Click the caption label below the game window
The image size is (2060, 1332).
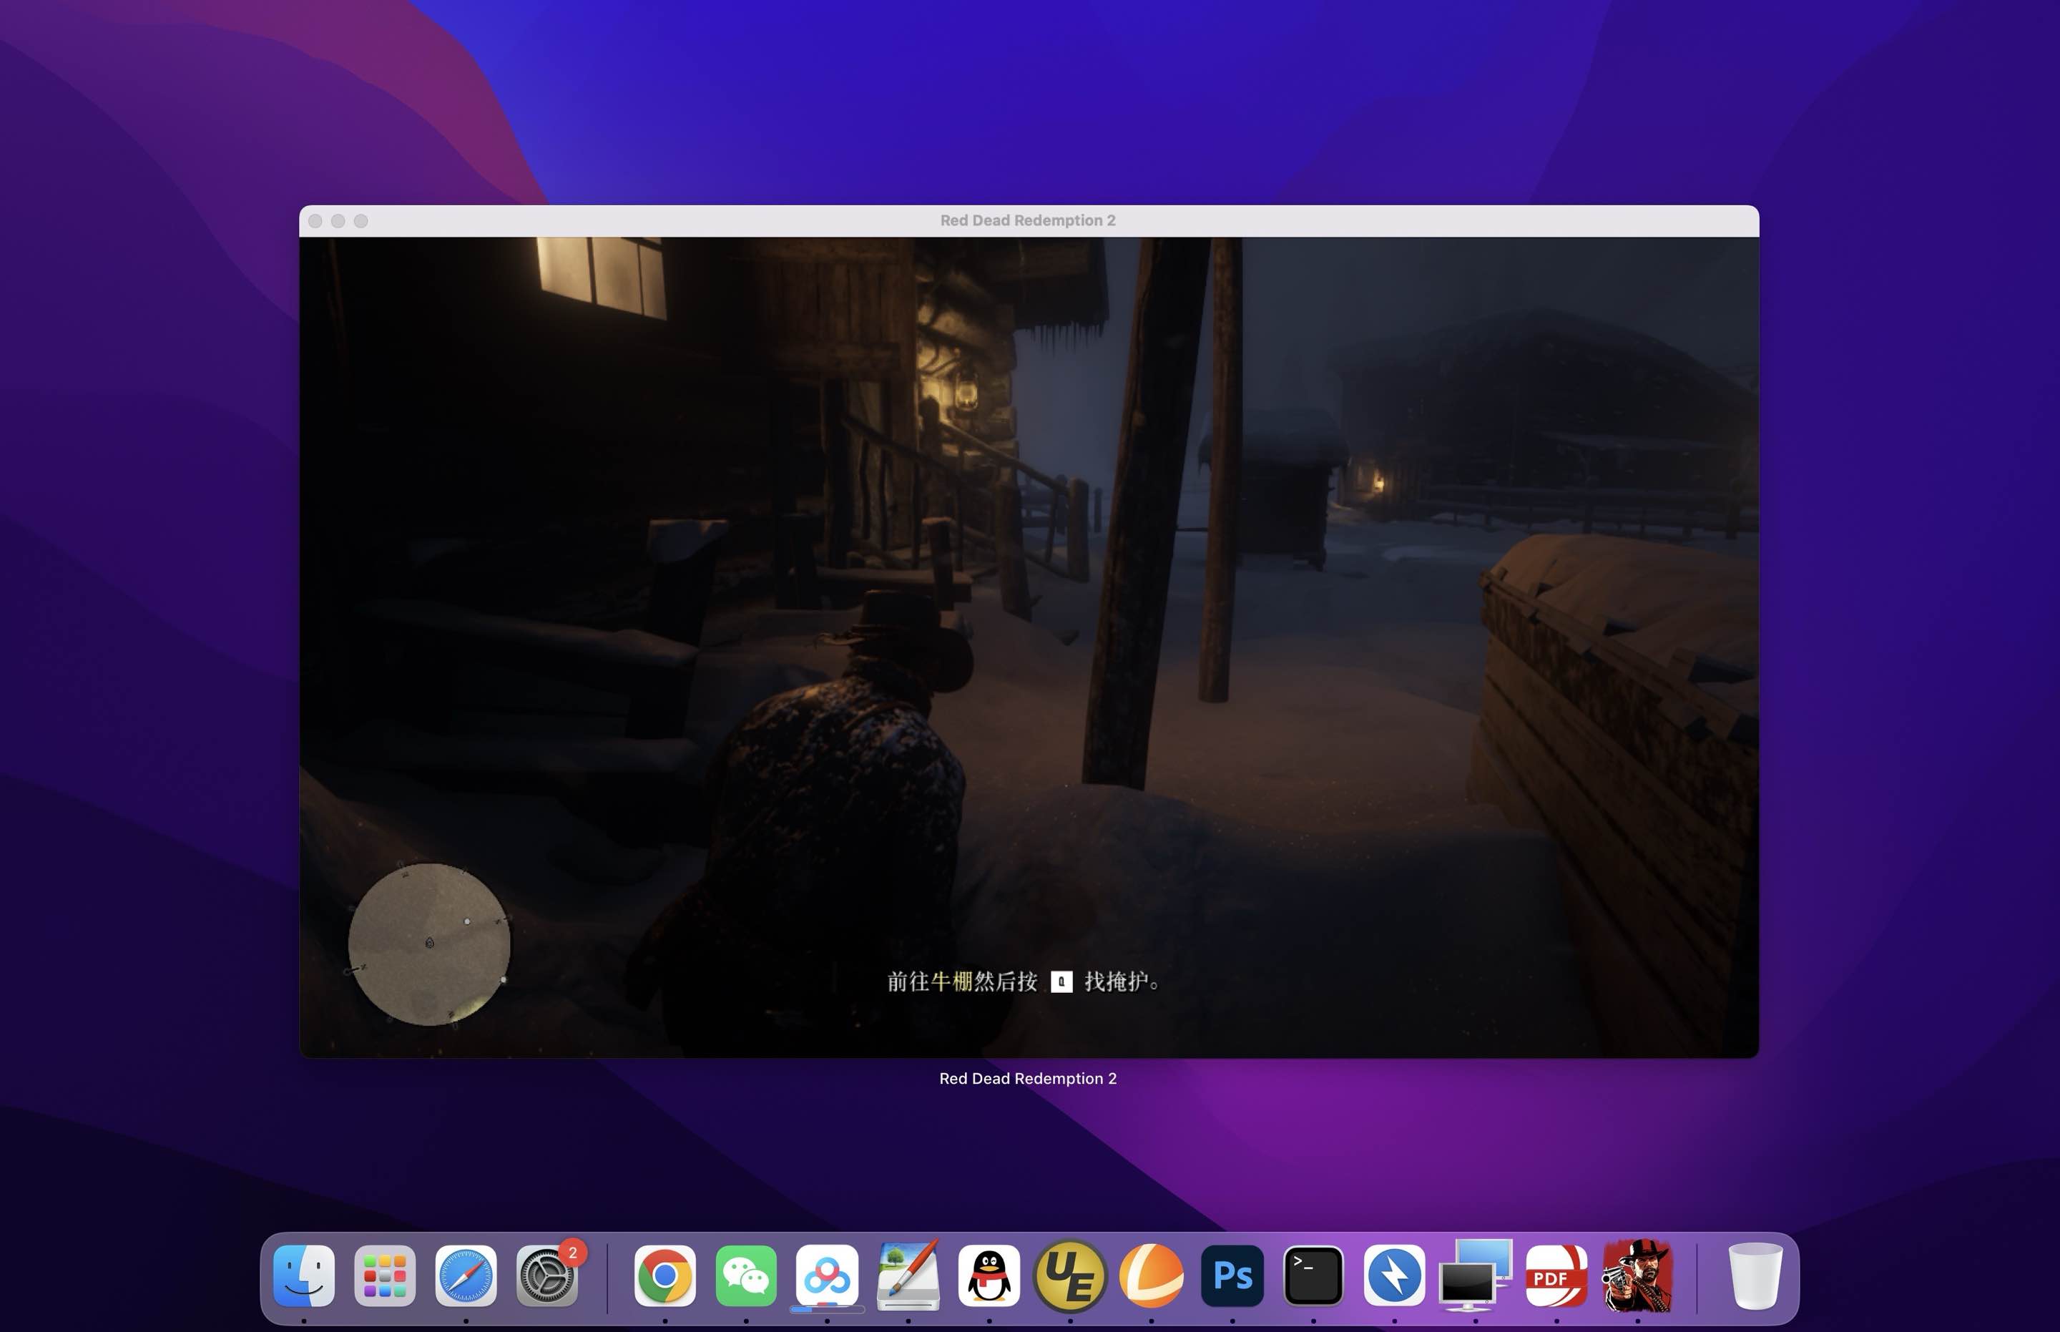point(1029,1079)
